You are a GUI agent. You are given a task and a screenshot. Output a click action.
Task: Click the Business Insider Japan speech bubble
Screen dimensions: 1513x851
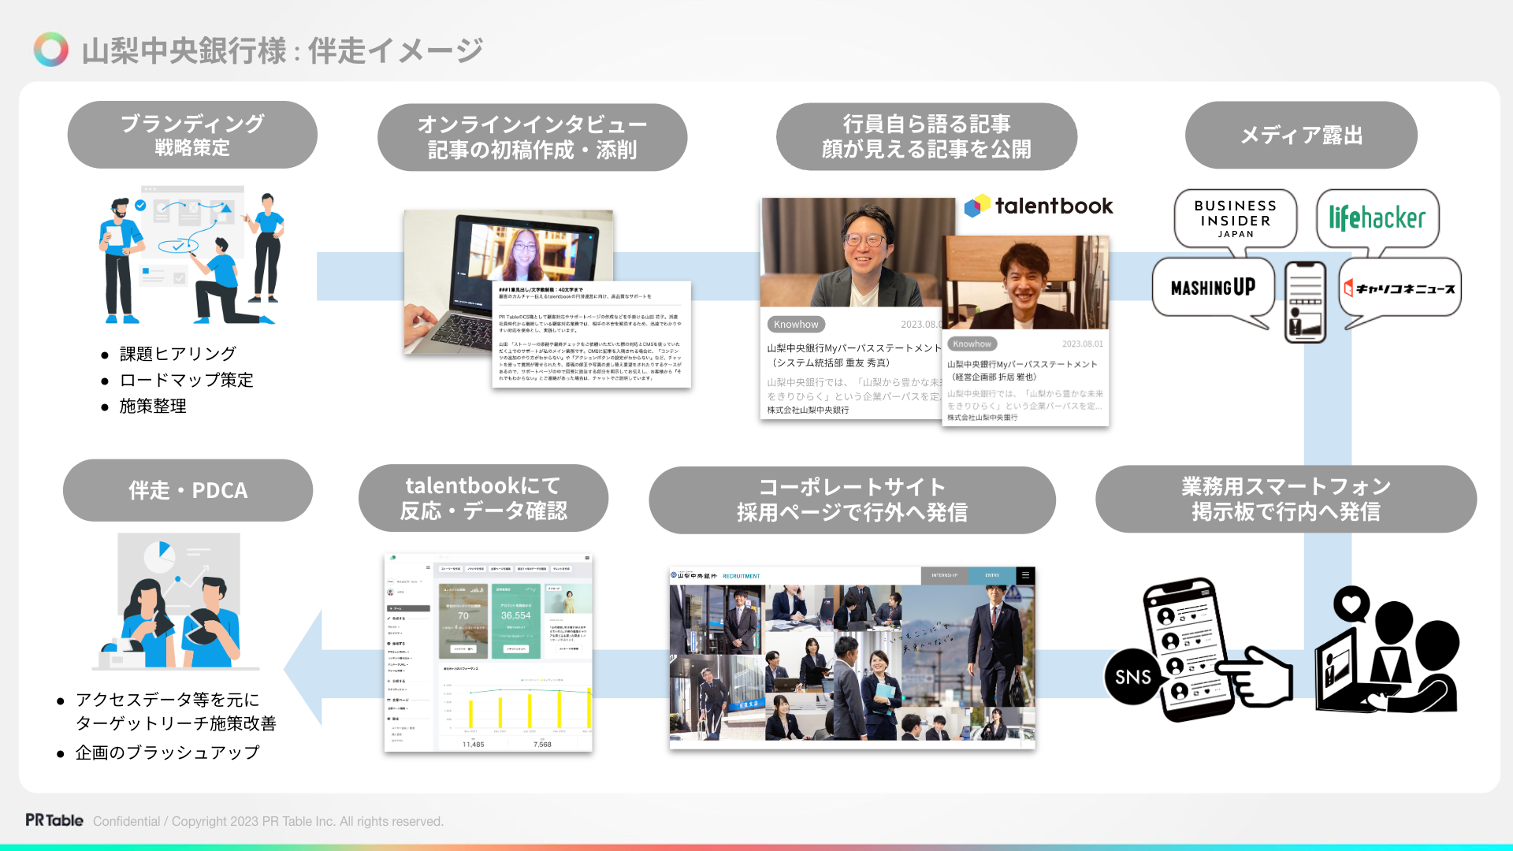1235,219
